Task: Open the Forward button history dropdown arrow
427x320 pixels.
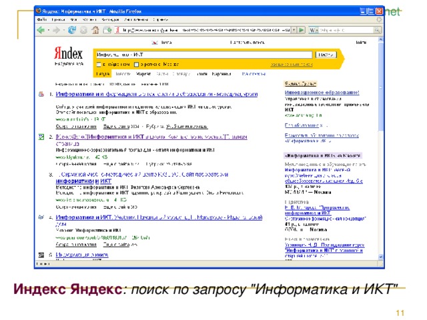Action: [63, 30]
